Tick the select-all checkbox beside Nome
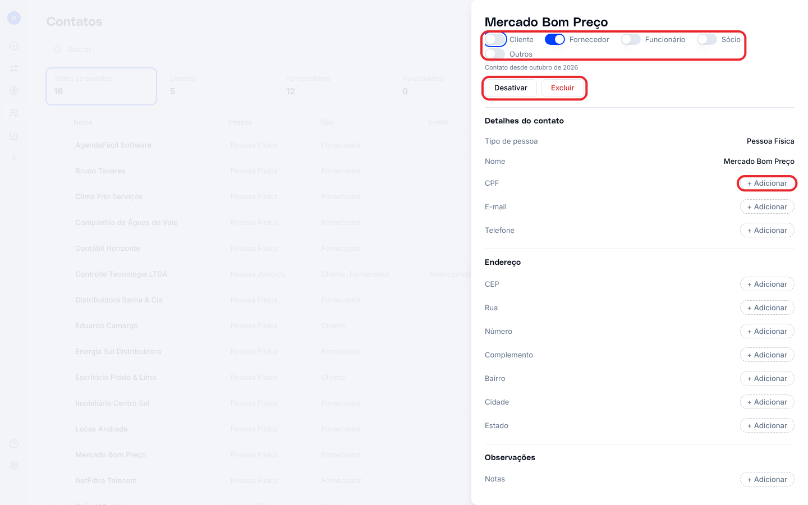The width and height of the screenshot is (808, 505). point(60,122)
